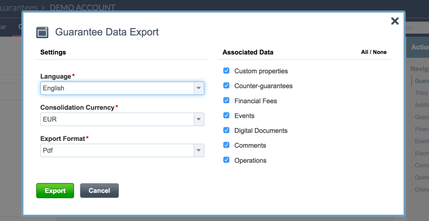Image resolution: width=429 pixels, height=221 pixels.
Task: Toggle the Digital Documents checkbox
Action: coord(226,130)
